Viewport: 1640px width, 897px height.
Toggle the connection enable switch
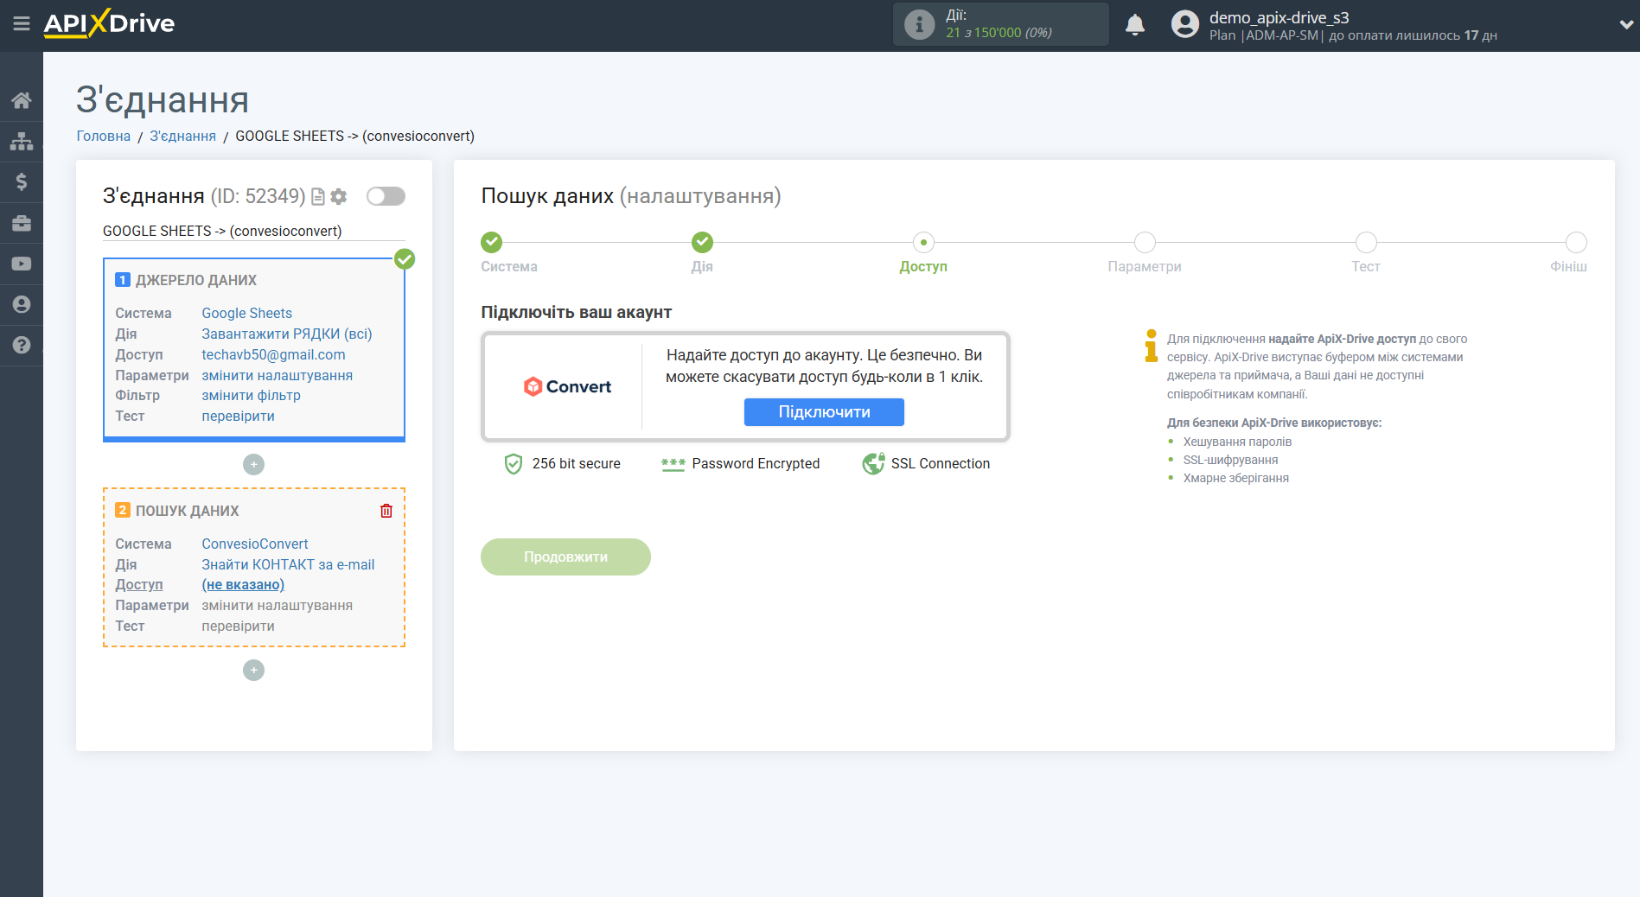pos(386,196)
